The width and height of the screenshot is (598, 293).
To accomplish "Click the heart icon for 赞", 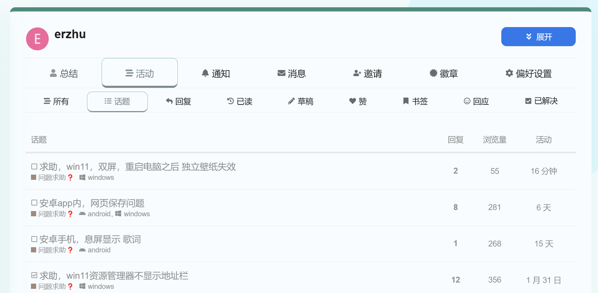I will (x=352, y=101).
